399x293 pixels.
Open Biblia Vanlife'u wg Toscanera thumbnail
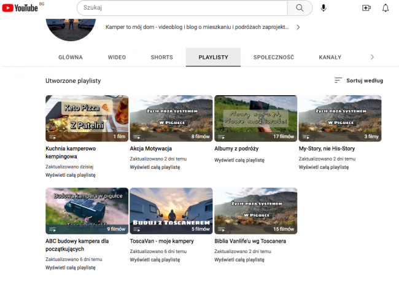[x=255, y=210]
